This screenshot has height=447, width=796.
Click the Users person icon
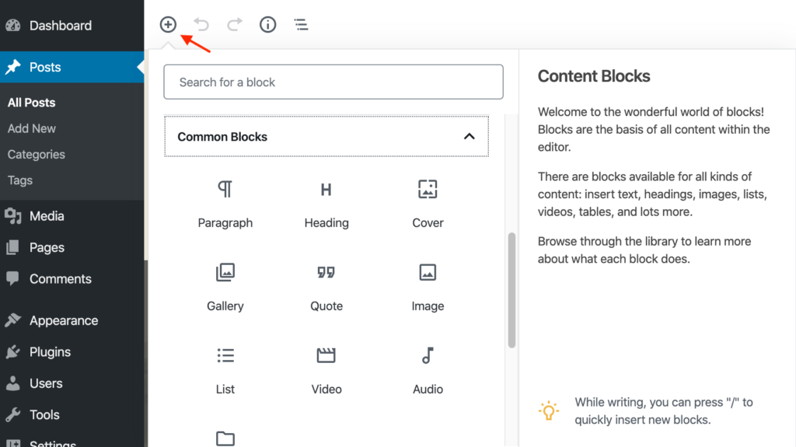13,383
